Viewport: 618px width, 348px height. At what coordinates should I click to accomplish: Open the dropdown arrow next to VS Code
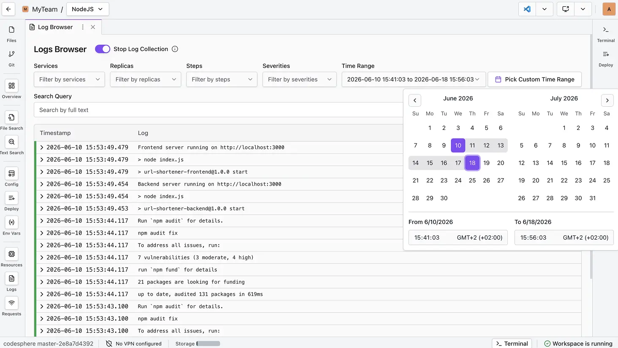click(x=544, y=9)
